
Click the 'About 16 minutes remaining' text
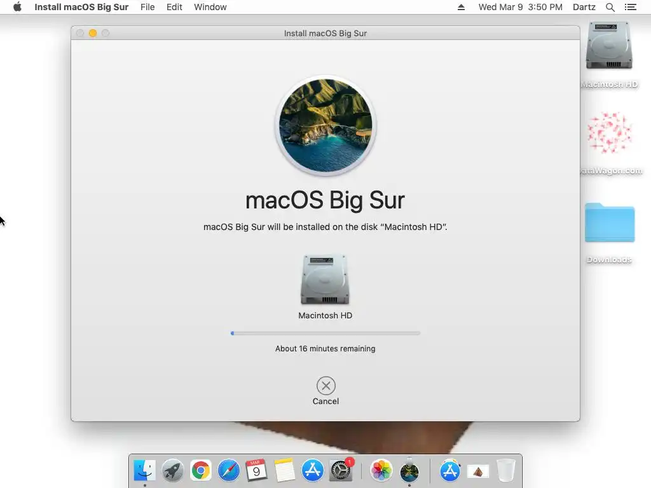pos(325,349)
